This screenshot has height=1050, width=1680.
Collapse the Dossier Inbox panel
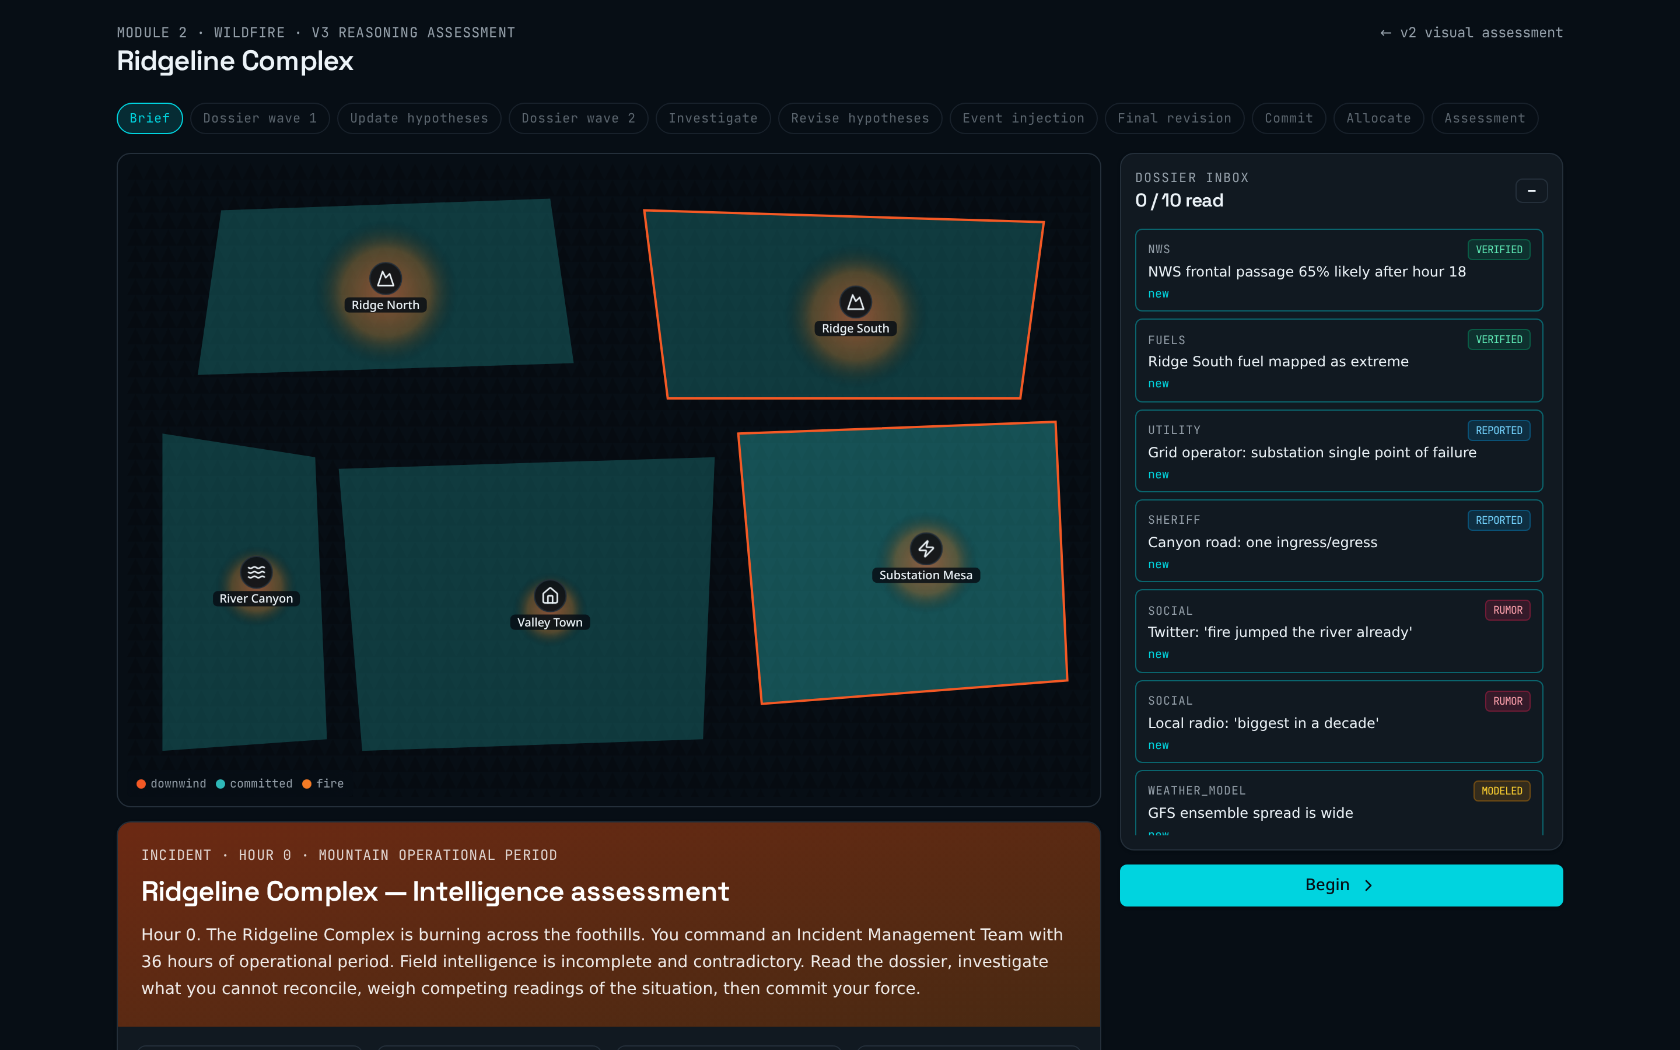pyautogui.click(x=1531, y=191)
